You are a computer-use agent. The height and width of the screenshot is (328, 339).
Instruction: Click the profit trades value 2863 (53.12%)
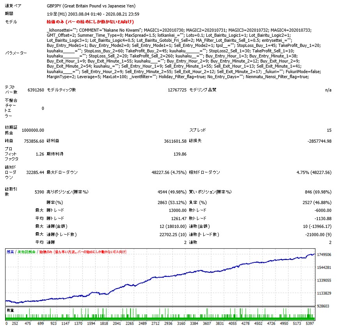click(x=172, y=203)
